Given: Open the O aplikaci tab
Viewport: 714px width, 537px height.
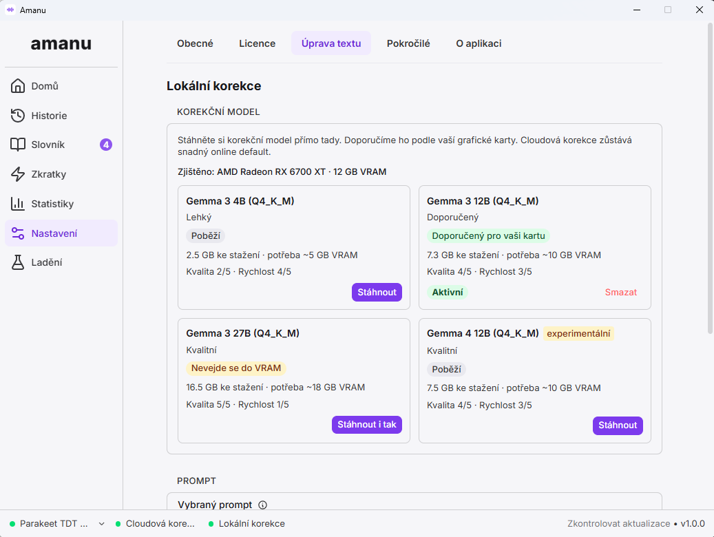Looking at the screenshot, I should tap(479, 43).
